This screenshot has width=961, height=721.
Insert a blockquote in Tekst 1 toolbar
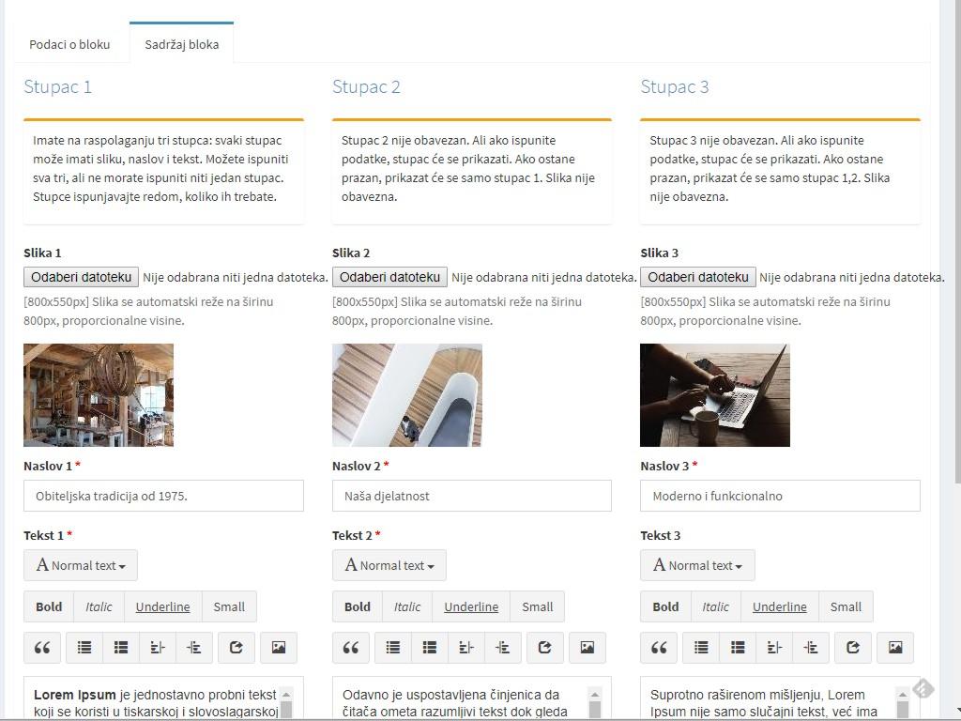[x=42, y=648]
